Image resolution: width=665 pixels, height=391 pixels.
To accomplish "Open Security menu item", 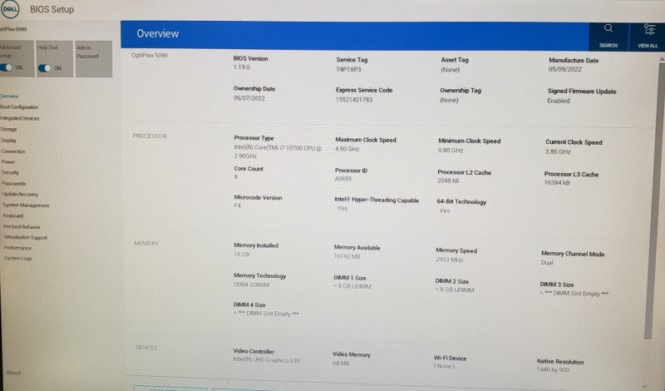I will (10, 173).
